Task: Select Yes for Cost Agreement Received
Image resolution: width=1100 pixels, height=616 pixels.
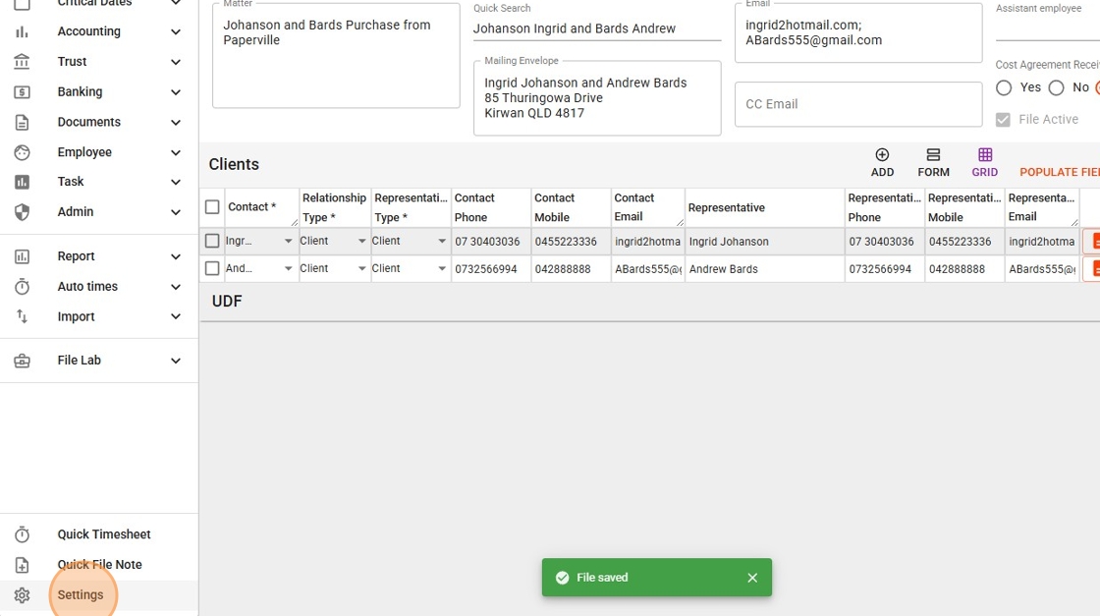Action: [x=1004, y=87]
